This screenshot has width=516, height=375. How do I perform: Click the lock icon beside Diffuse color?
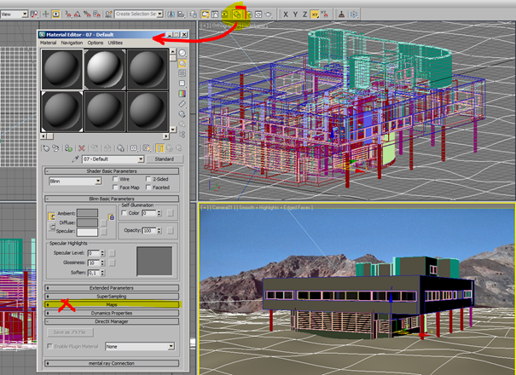112,218
